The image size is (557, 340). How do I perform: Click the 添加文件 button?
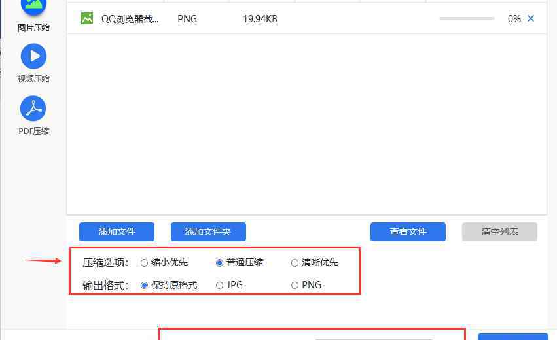(x=117, y=231)
